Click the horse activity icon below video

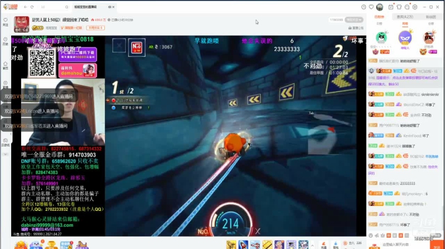click(82, 245)
